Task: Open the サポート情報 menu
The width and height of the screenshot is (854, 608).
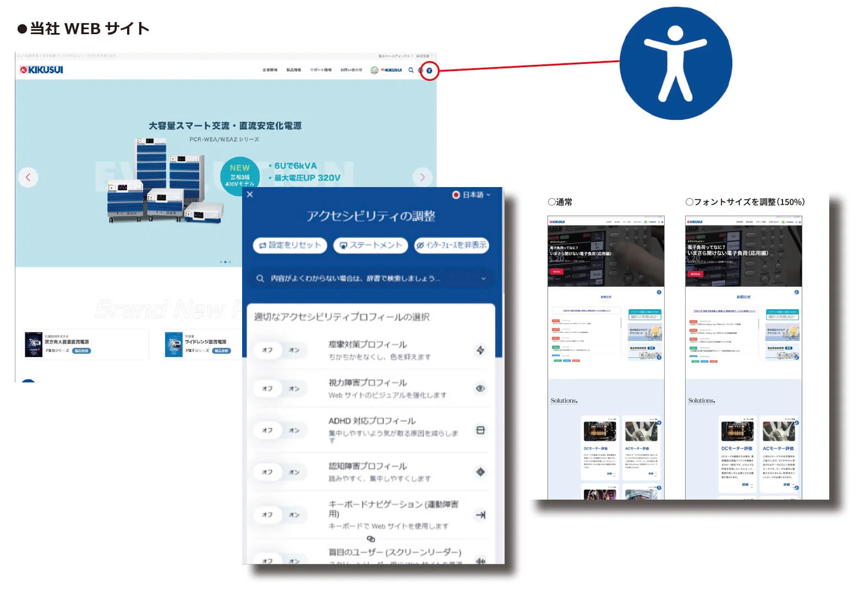Action: (x=321, y=70)
